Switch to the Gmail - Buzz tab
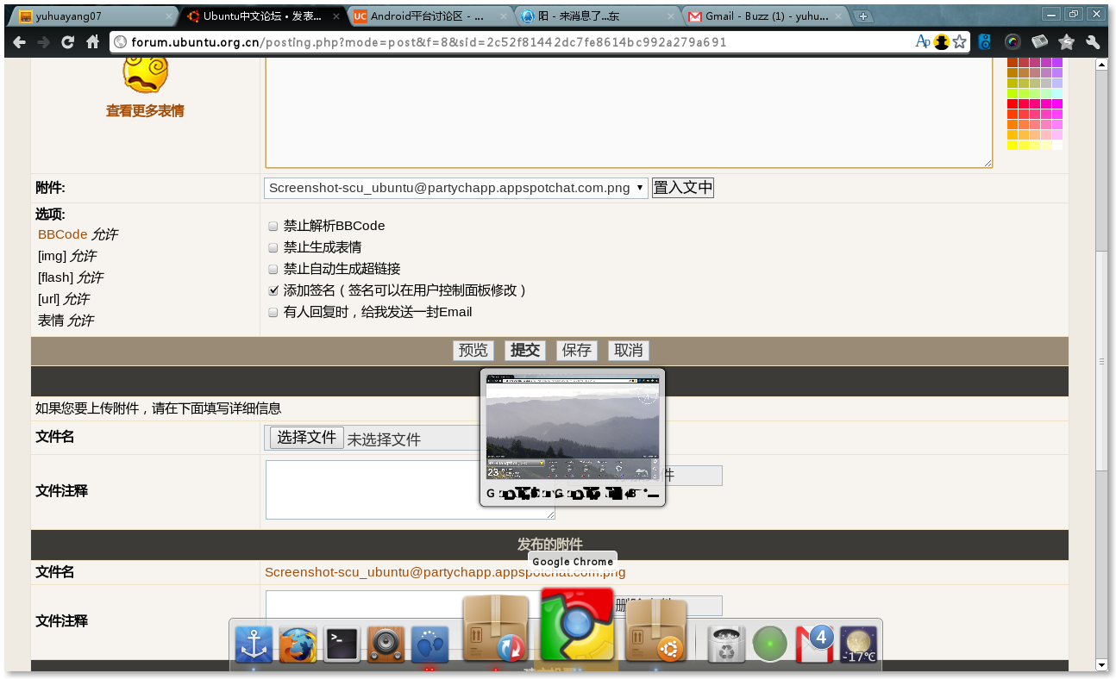This screenshot has height=679, width=1116. click(764, 16)
